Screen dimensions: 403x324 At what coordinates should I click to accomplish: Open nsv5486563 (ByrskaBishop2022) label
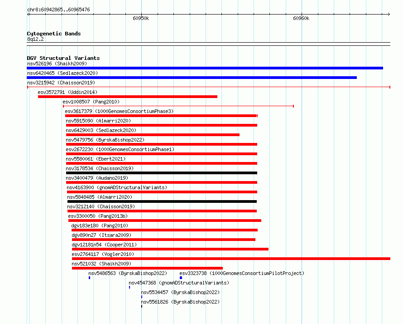pyautogui.click(x=128, y=273)
